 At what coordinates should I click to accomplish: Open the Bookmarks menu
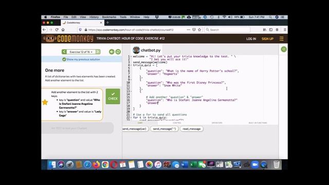tap(109, 17)
